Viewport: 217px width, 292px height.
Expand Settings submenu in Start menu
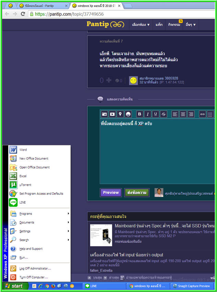click(x=39, y=231)
